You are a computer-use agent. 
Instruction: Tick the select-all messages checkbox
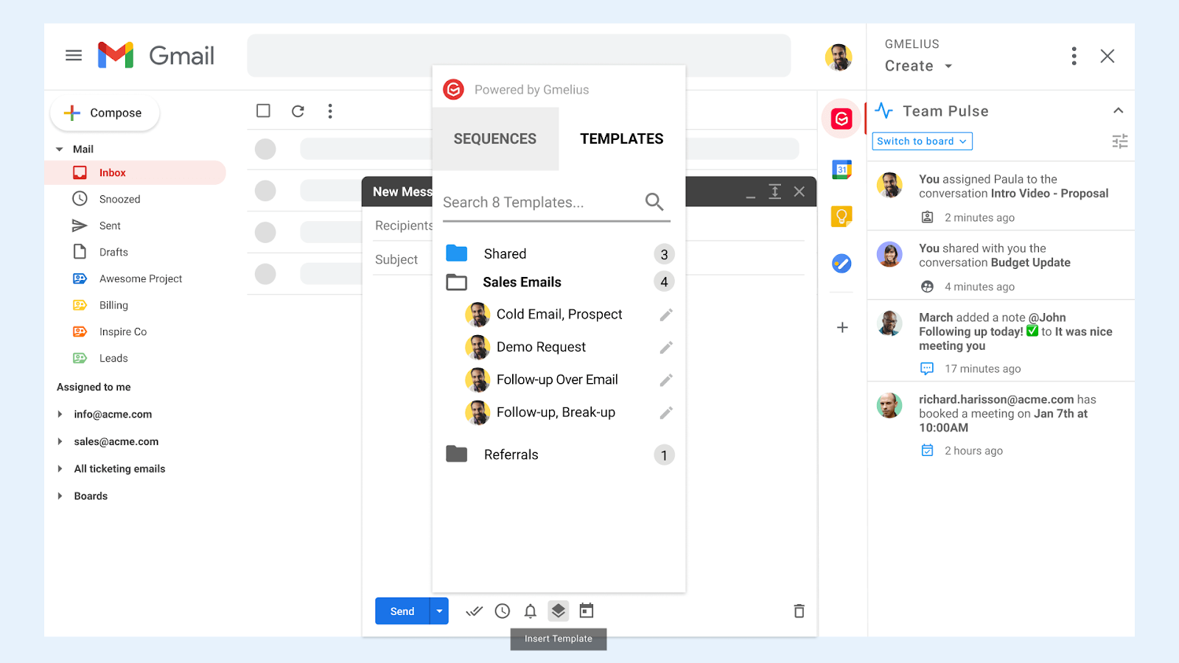pos(263,110)
